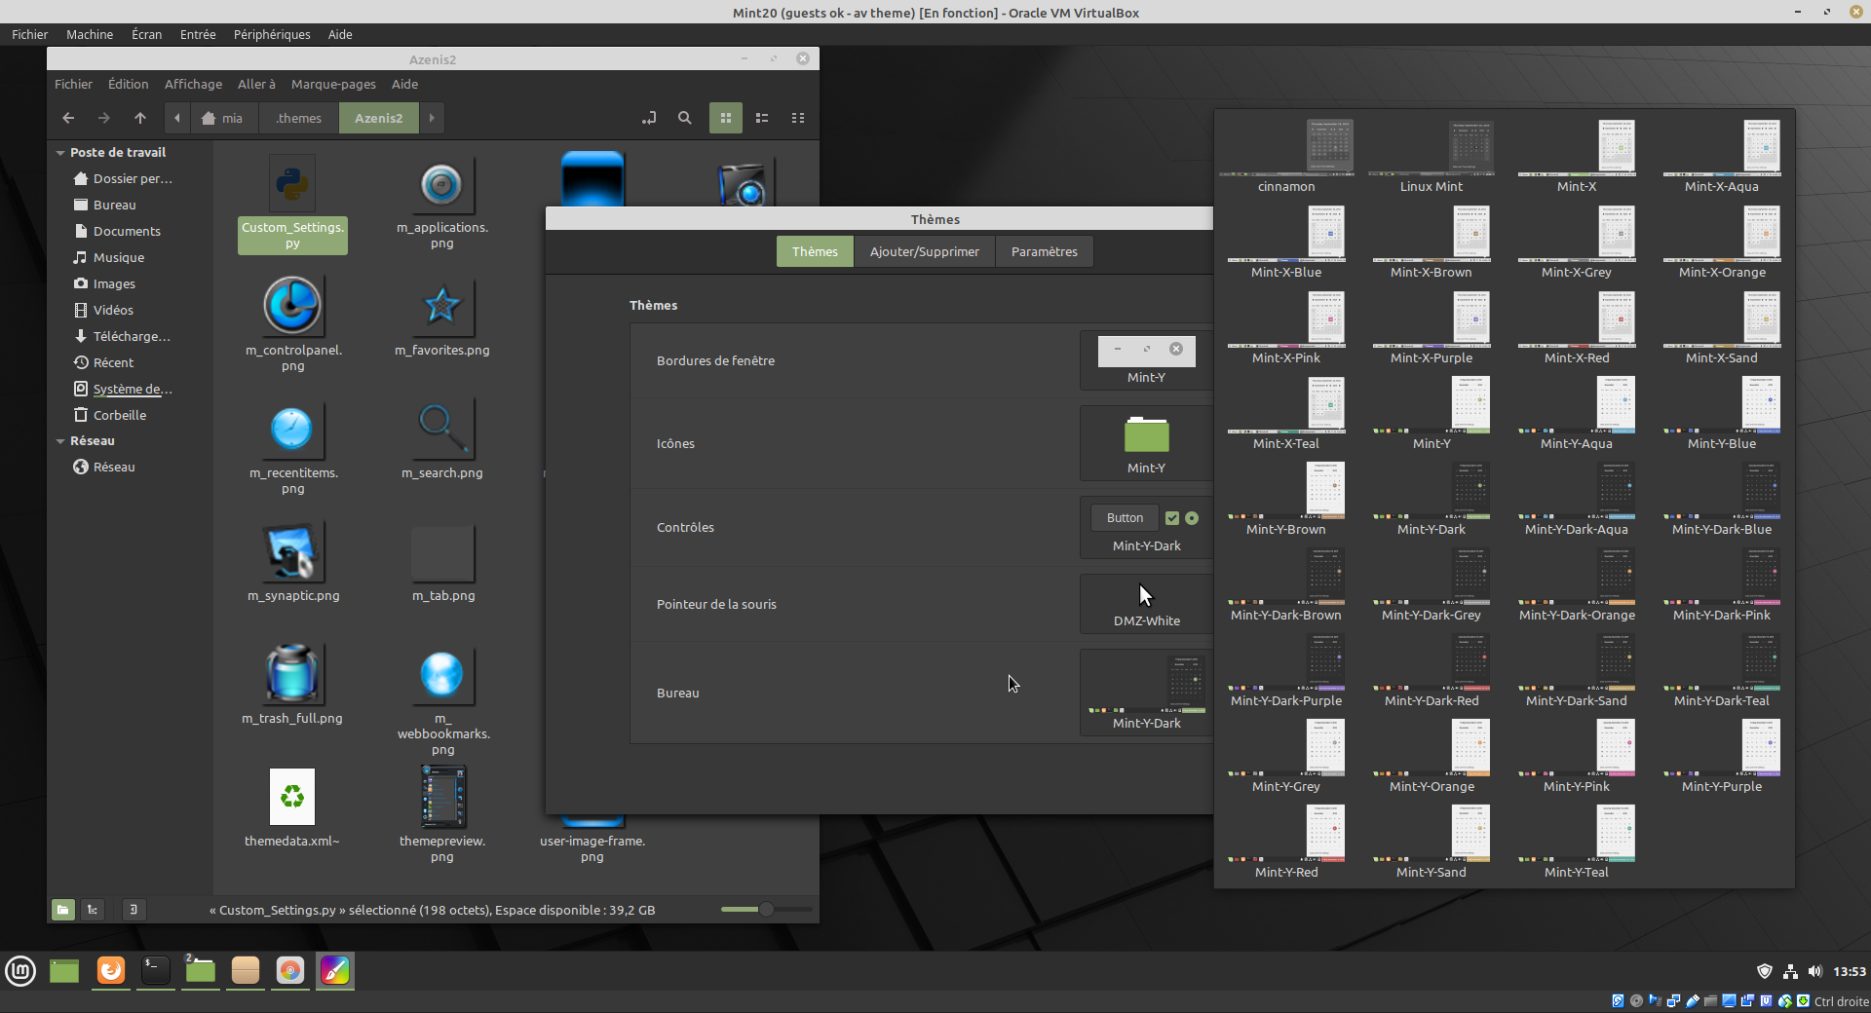The height and width of the screenshot is (1013, 1871).
Task: Click the .themes path bar button
Action: coord(298,118)
